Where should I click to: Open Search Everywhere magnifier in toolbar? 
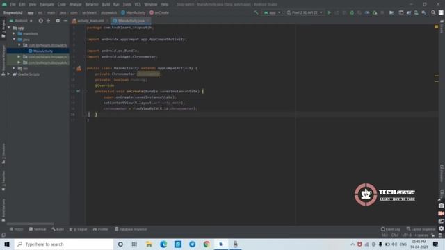[x=433, y=12]
